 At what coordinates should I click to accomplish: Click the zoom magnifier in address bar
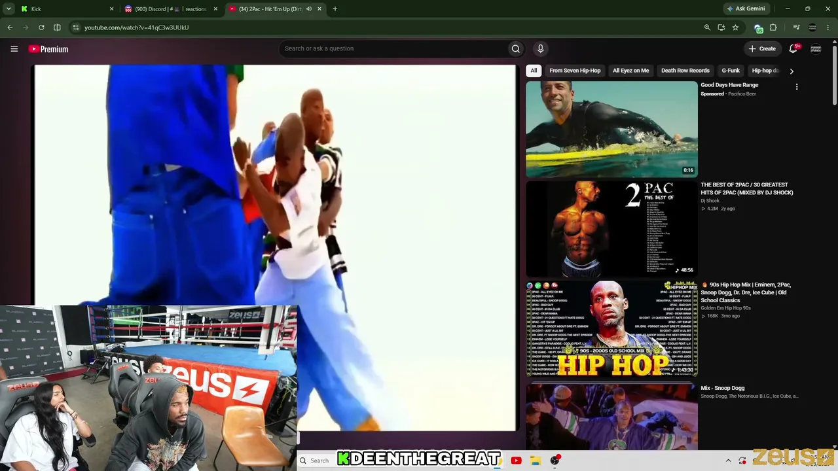tap(707, 27)
